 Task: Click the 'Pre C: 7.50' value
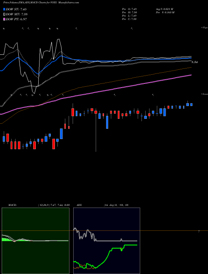click(129, 19)
